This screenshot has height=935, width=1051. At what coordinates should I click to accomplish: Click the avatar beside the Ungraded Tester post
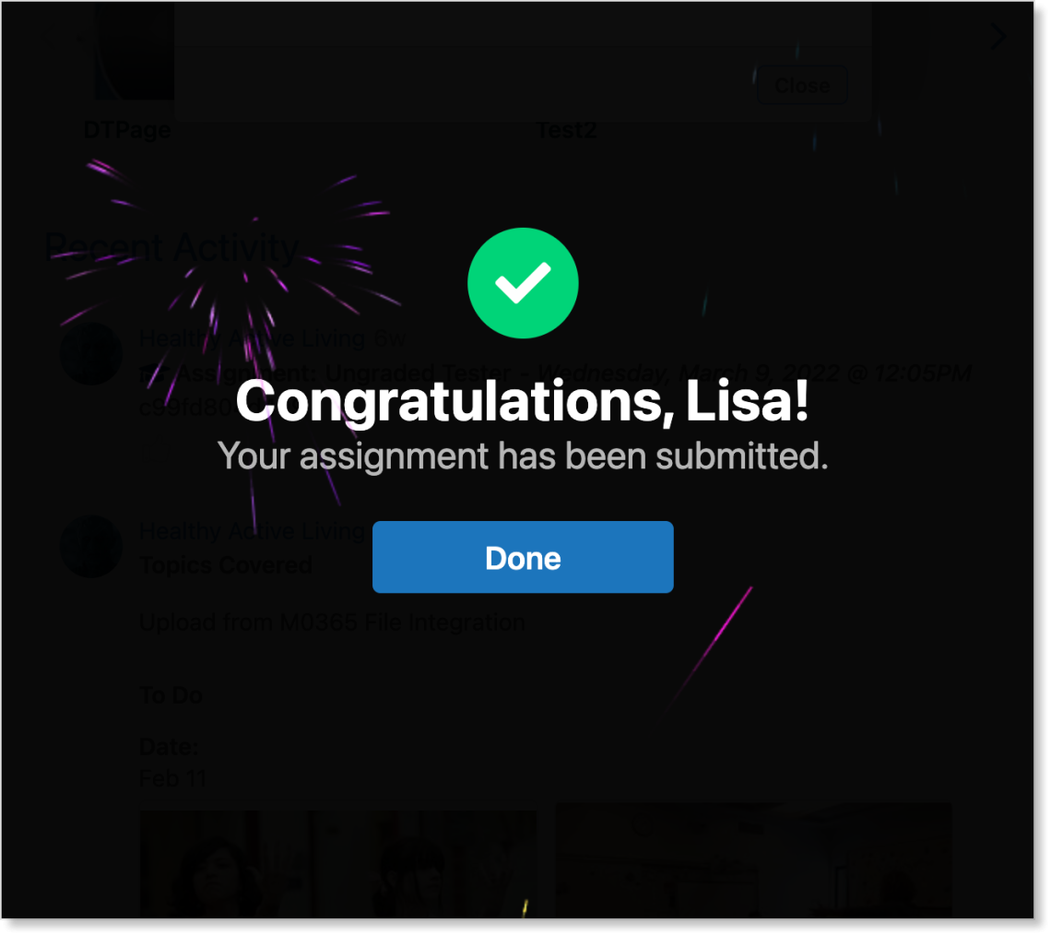91,354
